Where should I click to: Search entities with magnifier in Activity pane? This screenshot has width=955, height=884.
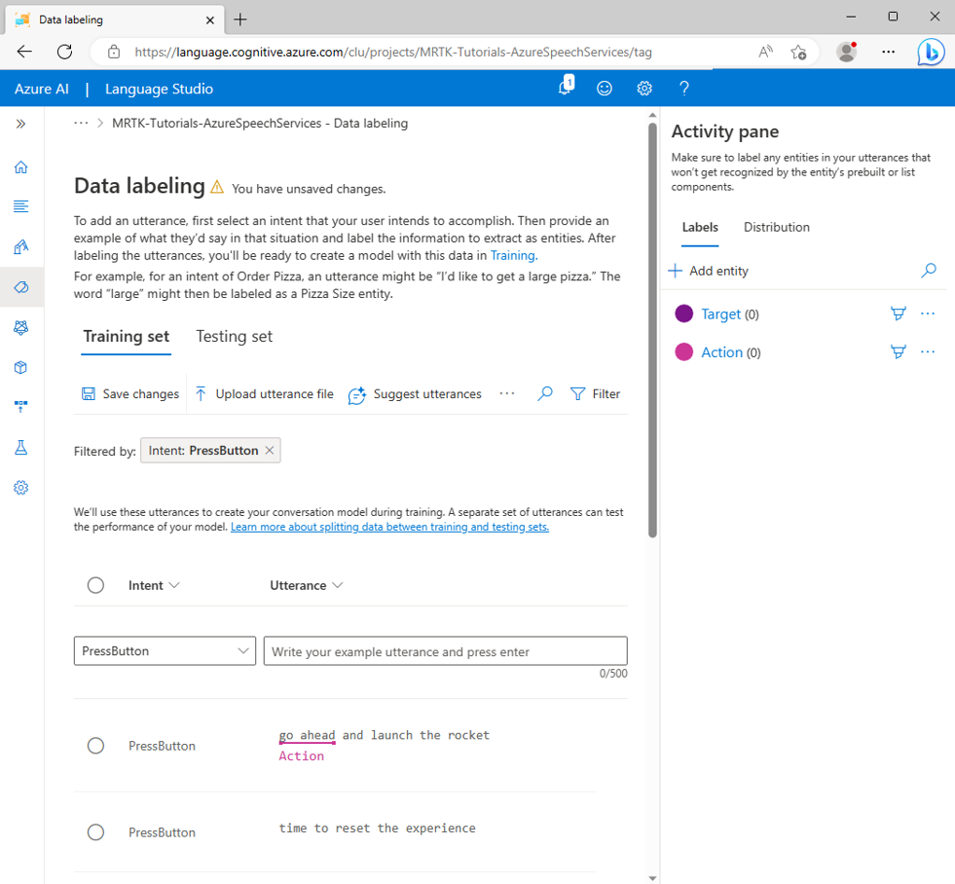(928, 270)
